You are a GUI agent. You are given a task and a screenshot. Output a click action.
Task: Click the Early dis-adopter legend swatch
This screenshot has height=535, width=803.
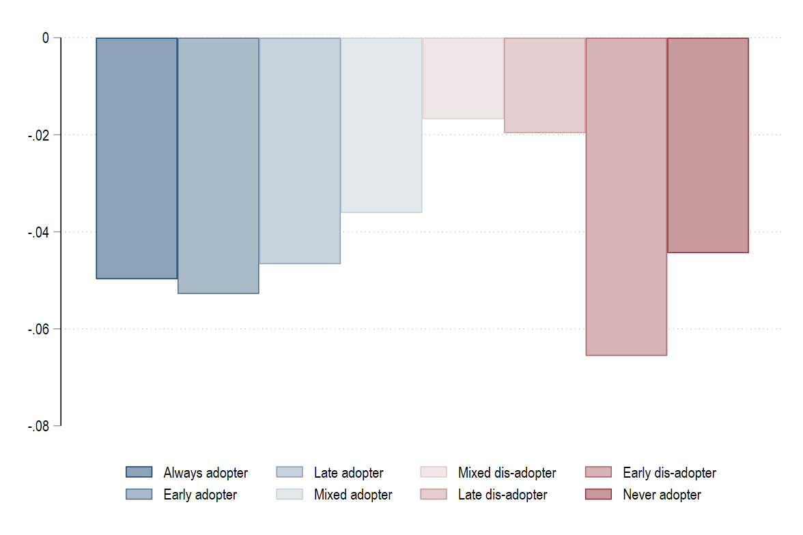(598, 472)
